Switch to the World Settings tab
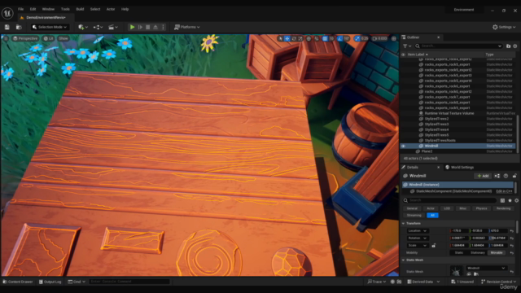Screen dimensions: 521x293 pos(460,167)
